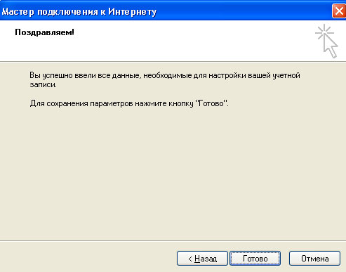Click the Поздравляем! heading
Viewport: 346px width, 272px height.
(x=44, y=32)
